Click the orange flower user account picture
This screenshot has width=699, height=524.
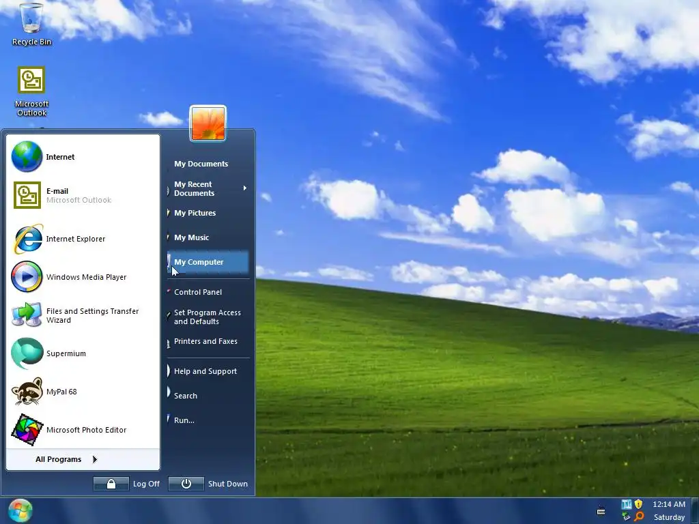coord(208,123)
